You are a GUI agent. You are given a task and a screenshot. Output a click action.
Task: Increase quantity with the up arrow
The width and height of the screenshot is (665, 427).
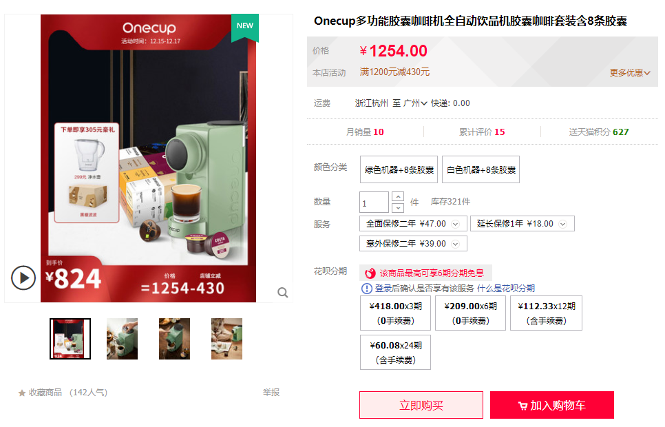(398, 197)
